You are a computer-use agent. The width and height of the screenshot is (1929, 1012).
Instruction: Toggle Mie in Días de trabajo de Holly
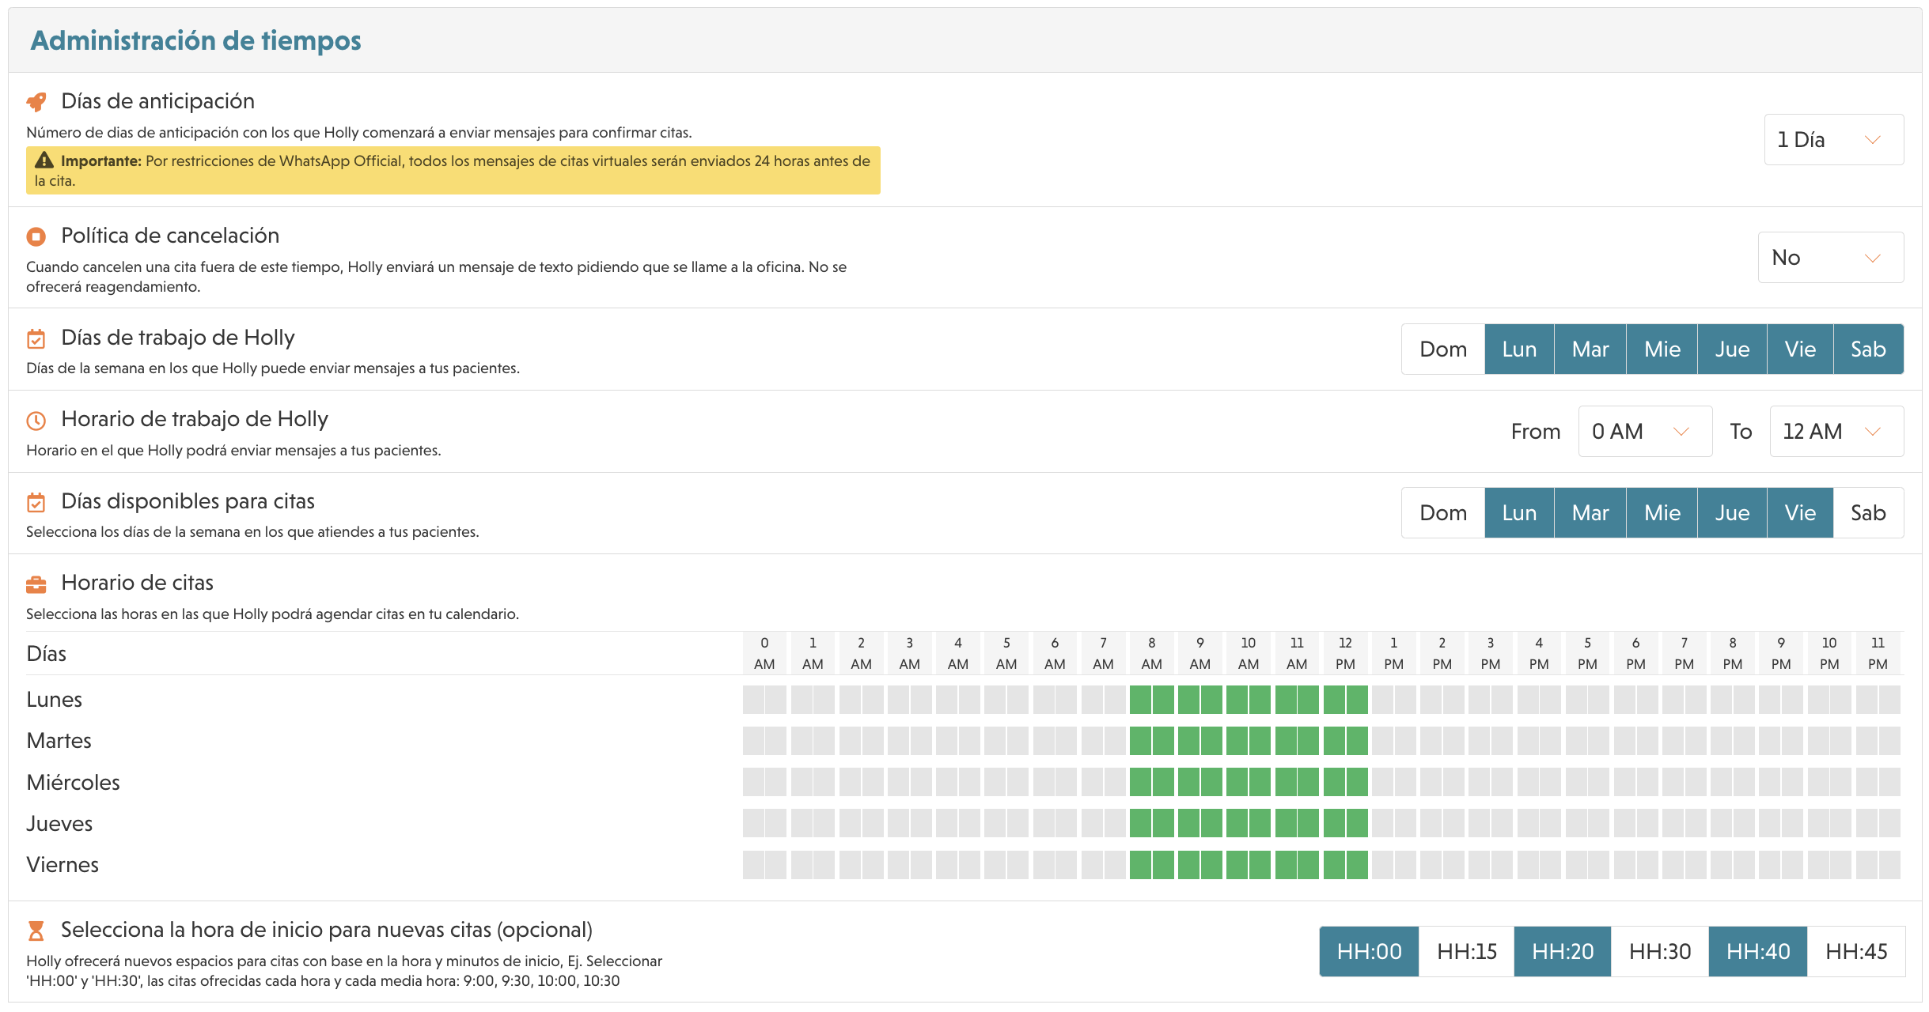click(x=1662, y=349)
